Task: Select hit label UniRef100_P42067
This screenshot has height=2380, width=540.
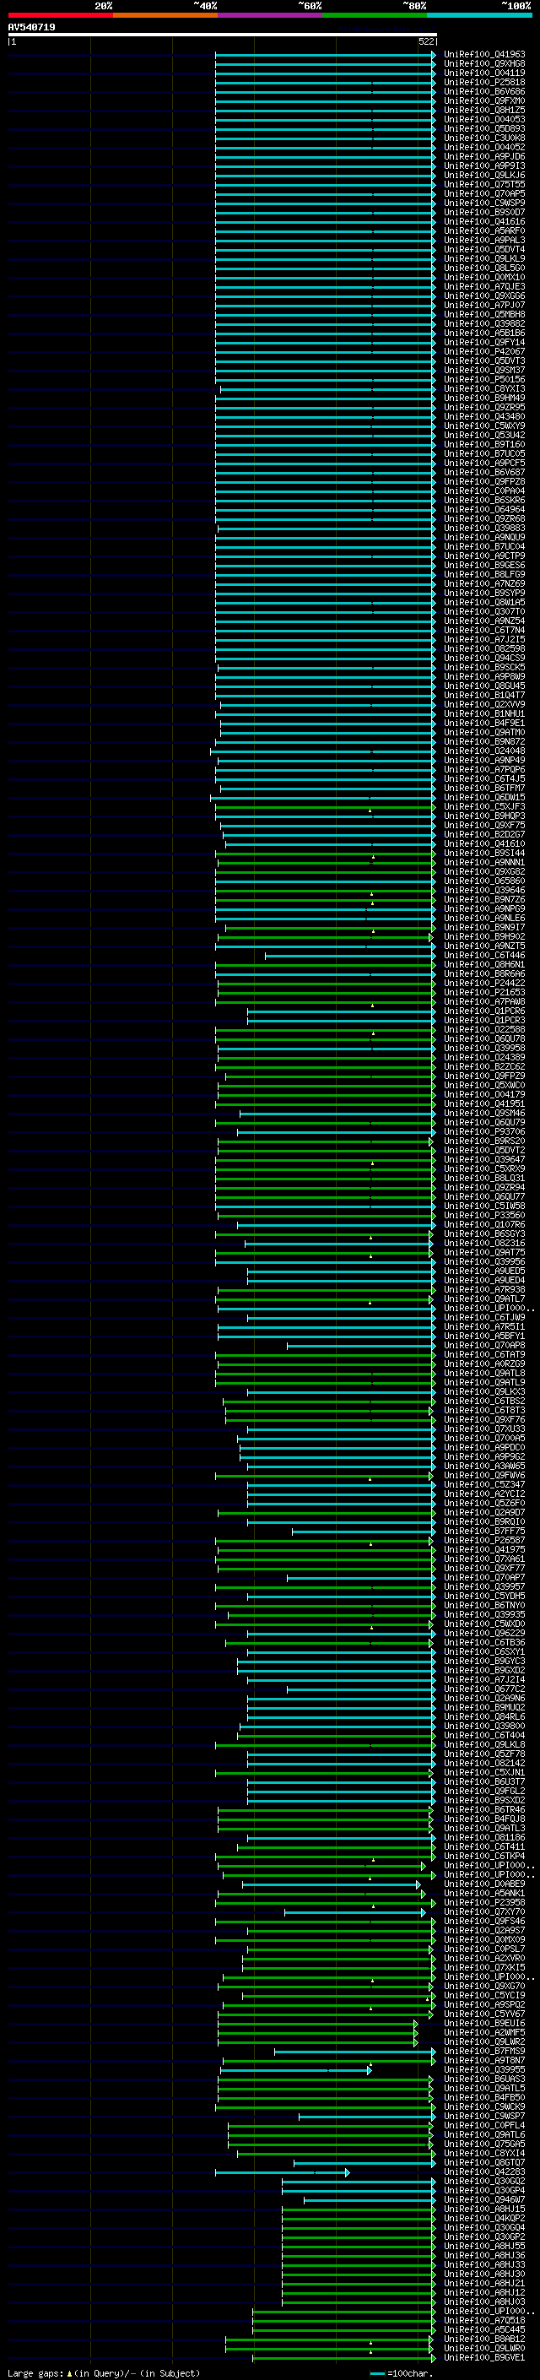Action: click(484, 351)
